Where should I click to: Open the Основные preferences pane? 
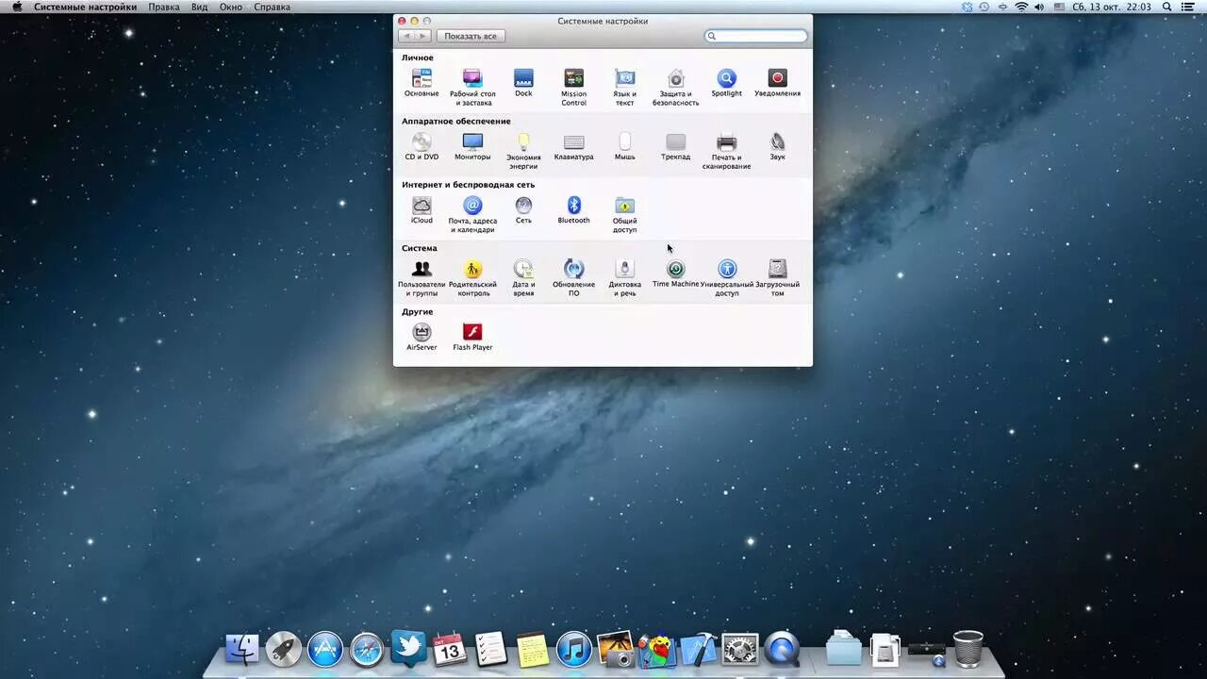422,83
